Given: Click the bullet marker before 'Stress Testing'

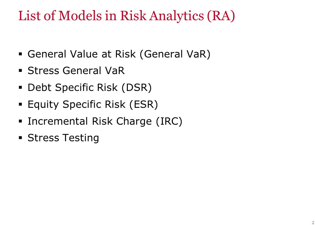Looking at the screenshot, I should pyautogui.click(x=20, y=138).
